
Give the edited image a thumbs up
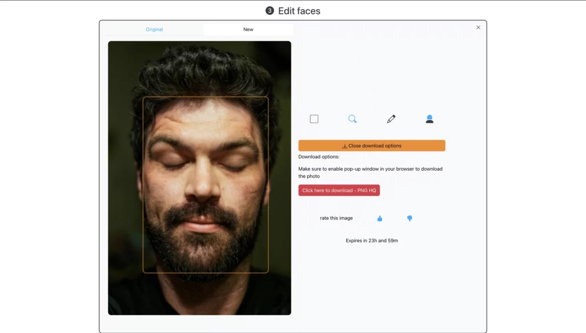coord(379,218)
